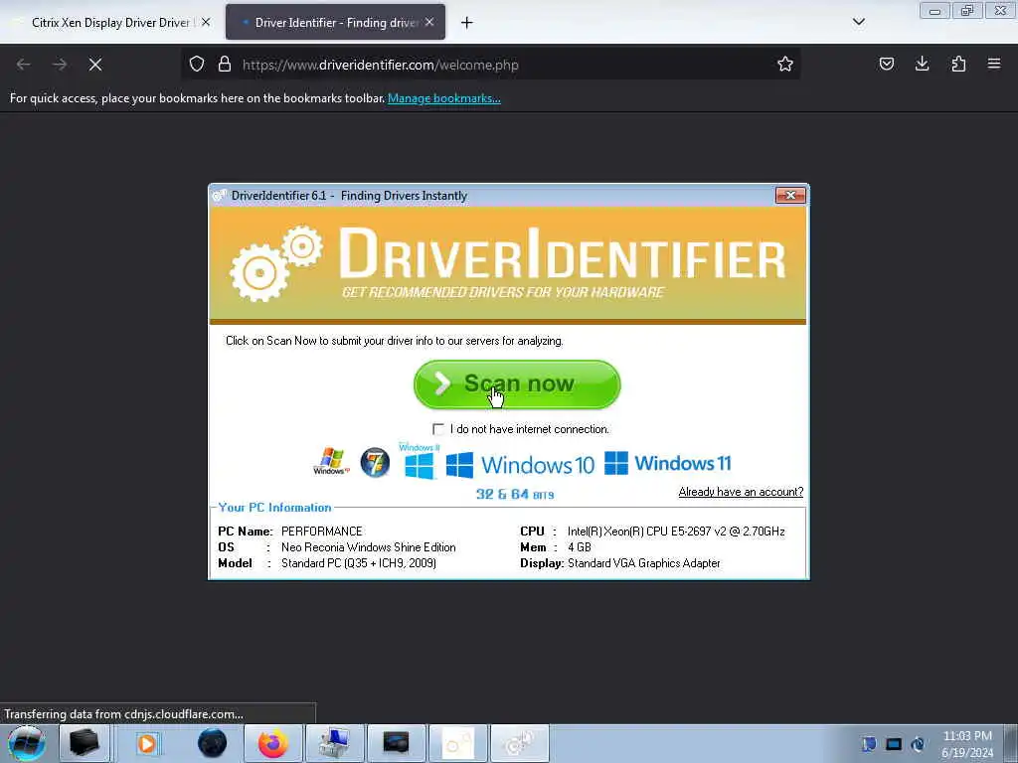Switch to Firefox in the taskbar
The width and height of the screenshot is (1018, 763).
coord(273,743)
